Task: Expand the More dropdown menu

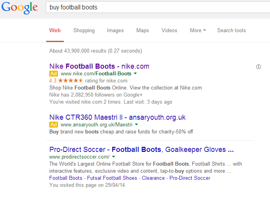Action: click(198, 30)
